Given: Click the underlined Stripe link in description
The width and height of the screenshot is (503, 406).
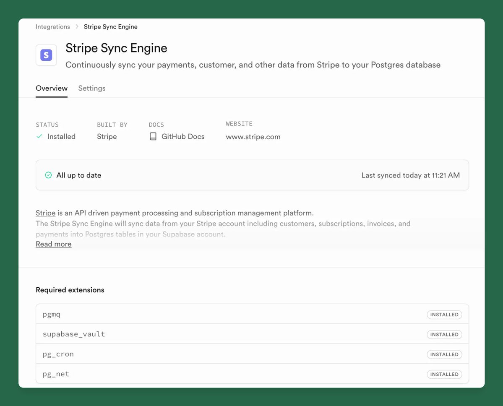Looking at the screenshot, I should point(46,213).
